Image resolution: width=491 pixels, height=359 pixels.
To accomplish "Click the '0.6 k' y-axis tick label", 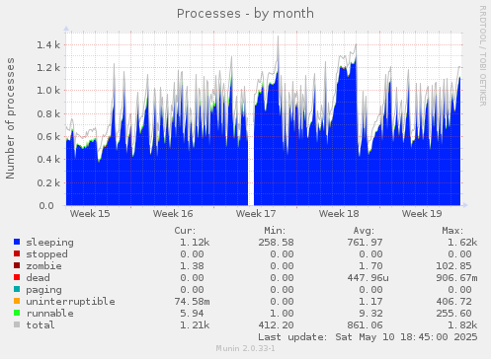I will (48, 136).
